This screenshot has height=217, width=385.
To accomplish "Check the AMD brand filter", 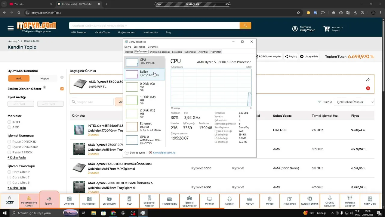I will (x=10, y=127).
